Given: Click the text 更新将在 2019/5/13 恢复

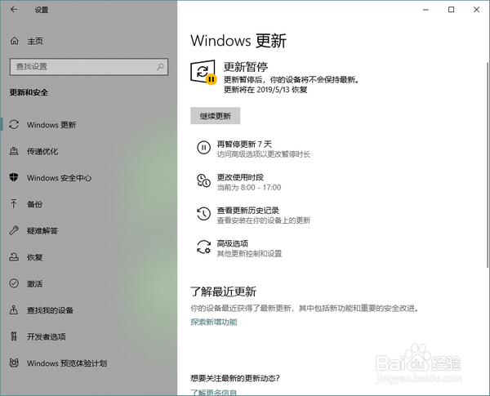Looking at the screenshot, I should pos(265,90).
